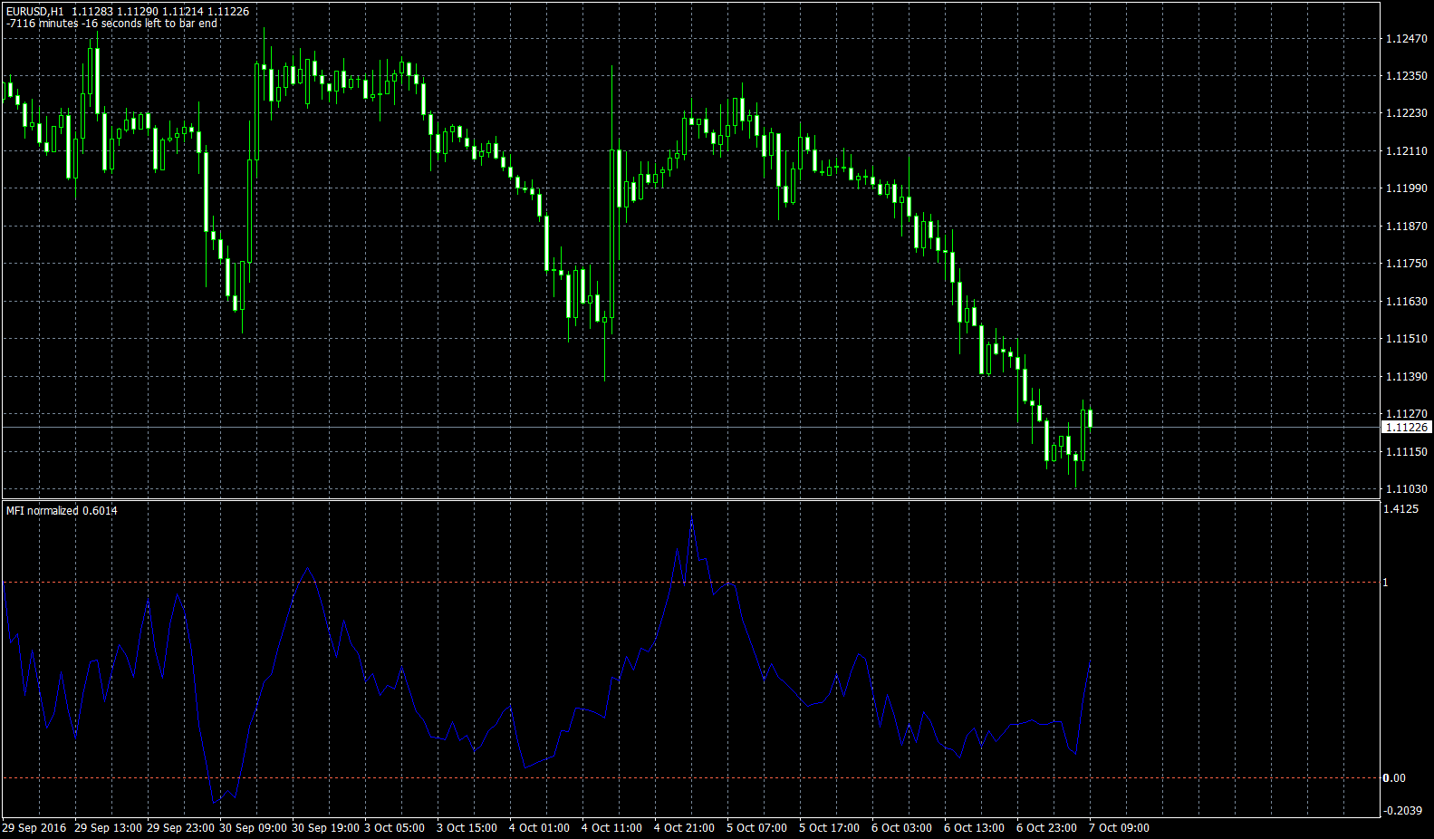Click the '5 Oct 17:00' time axis label
The width and height of the screenshot is (1434, 839).
click(829, 828)
